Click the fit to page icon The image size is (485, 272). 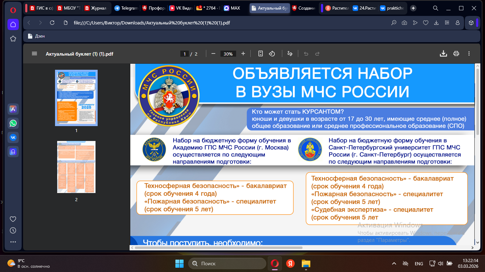(261, 54)
